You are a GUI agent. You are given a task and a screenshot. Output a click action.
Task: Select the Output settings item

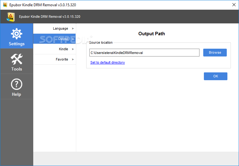[x=55, y=39]
